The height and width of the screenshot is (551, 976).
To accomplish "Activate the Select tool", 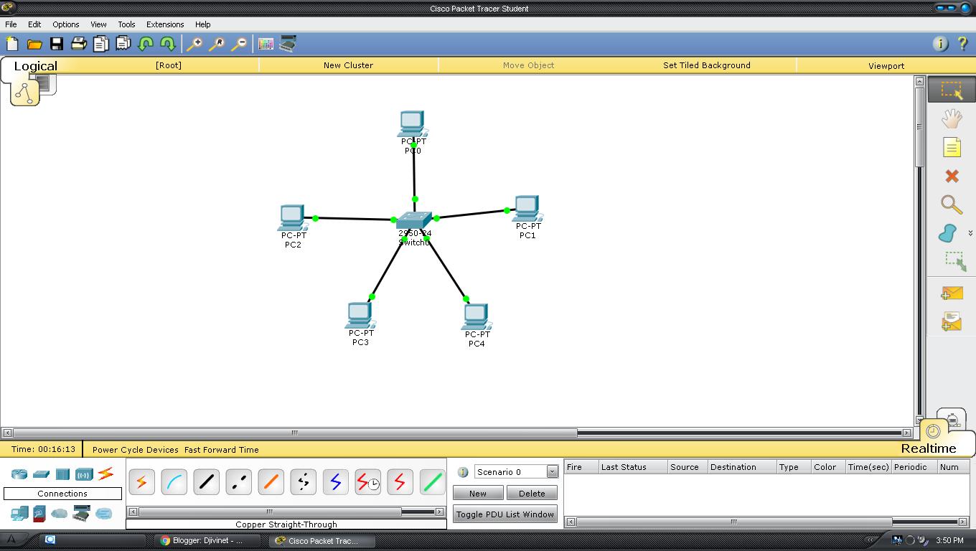I will pyautogui.click(x=952, y=90).
